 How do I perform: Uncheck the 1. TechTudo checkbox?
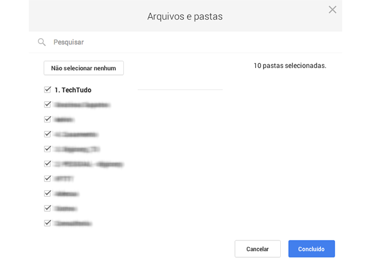[48, 89]
